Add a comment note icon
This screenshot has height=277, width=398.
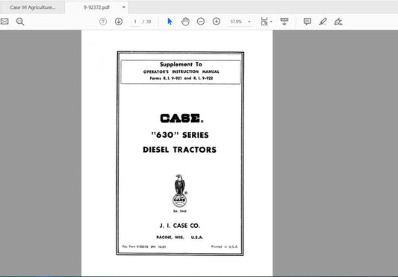pos(307,22)
